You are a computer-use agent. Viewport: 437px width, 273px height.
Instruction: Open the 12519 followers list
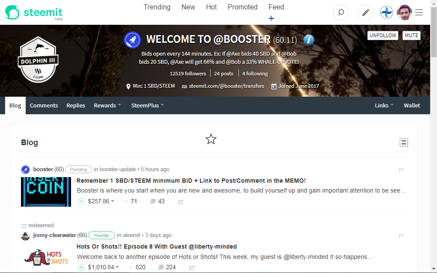(x=188, y=74)
